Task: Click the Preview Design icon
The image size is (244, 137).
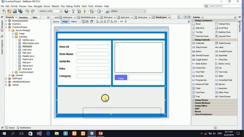Action: pos(91,22)
